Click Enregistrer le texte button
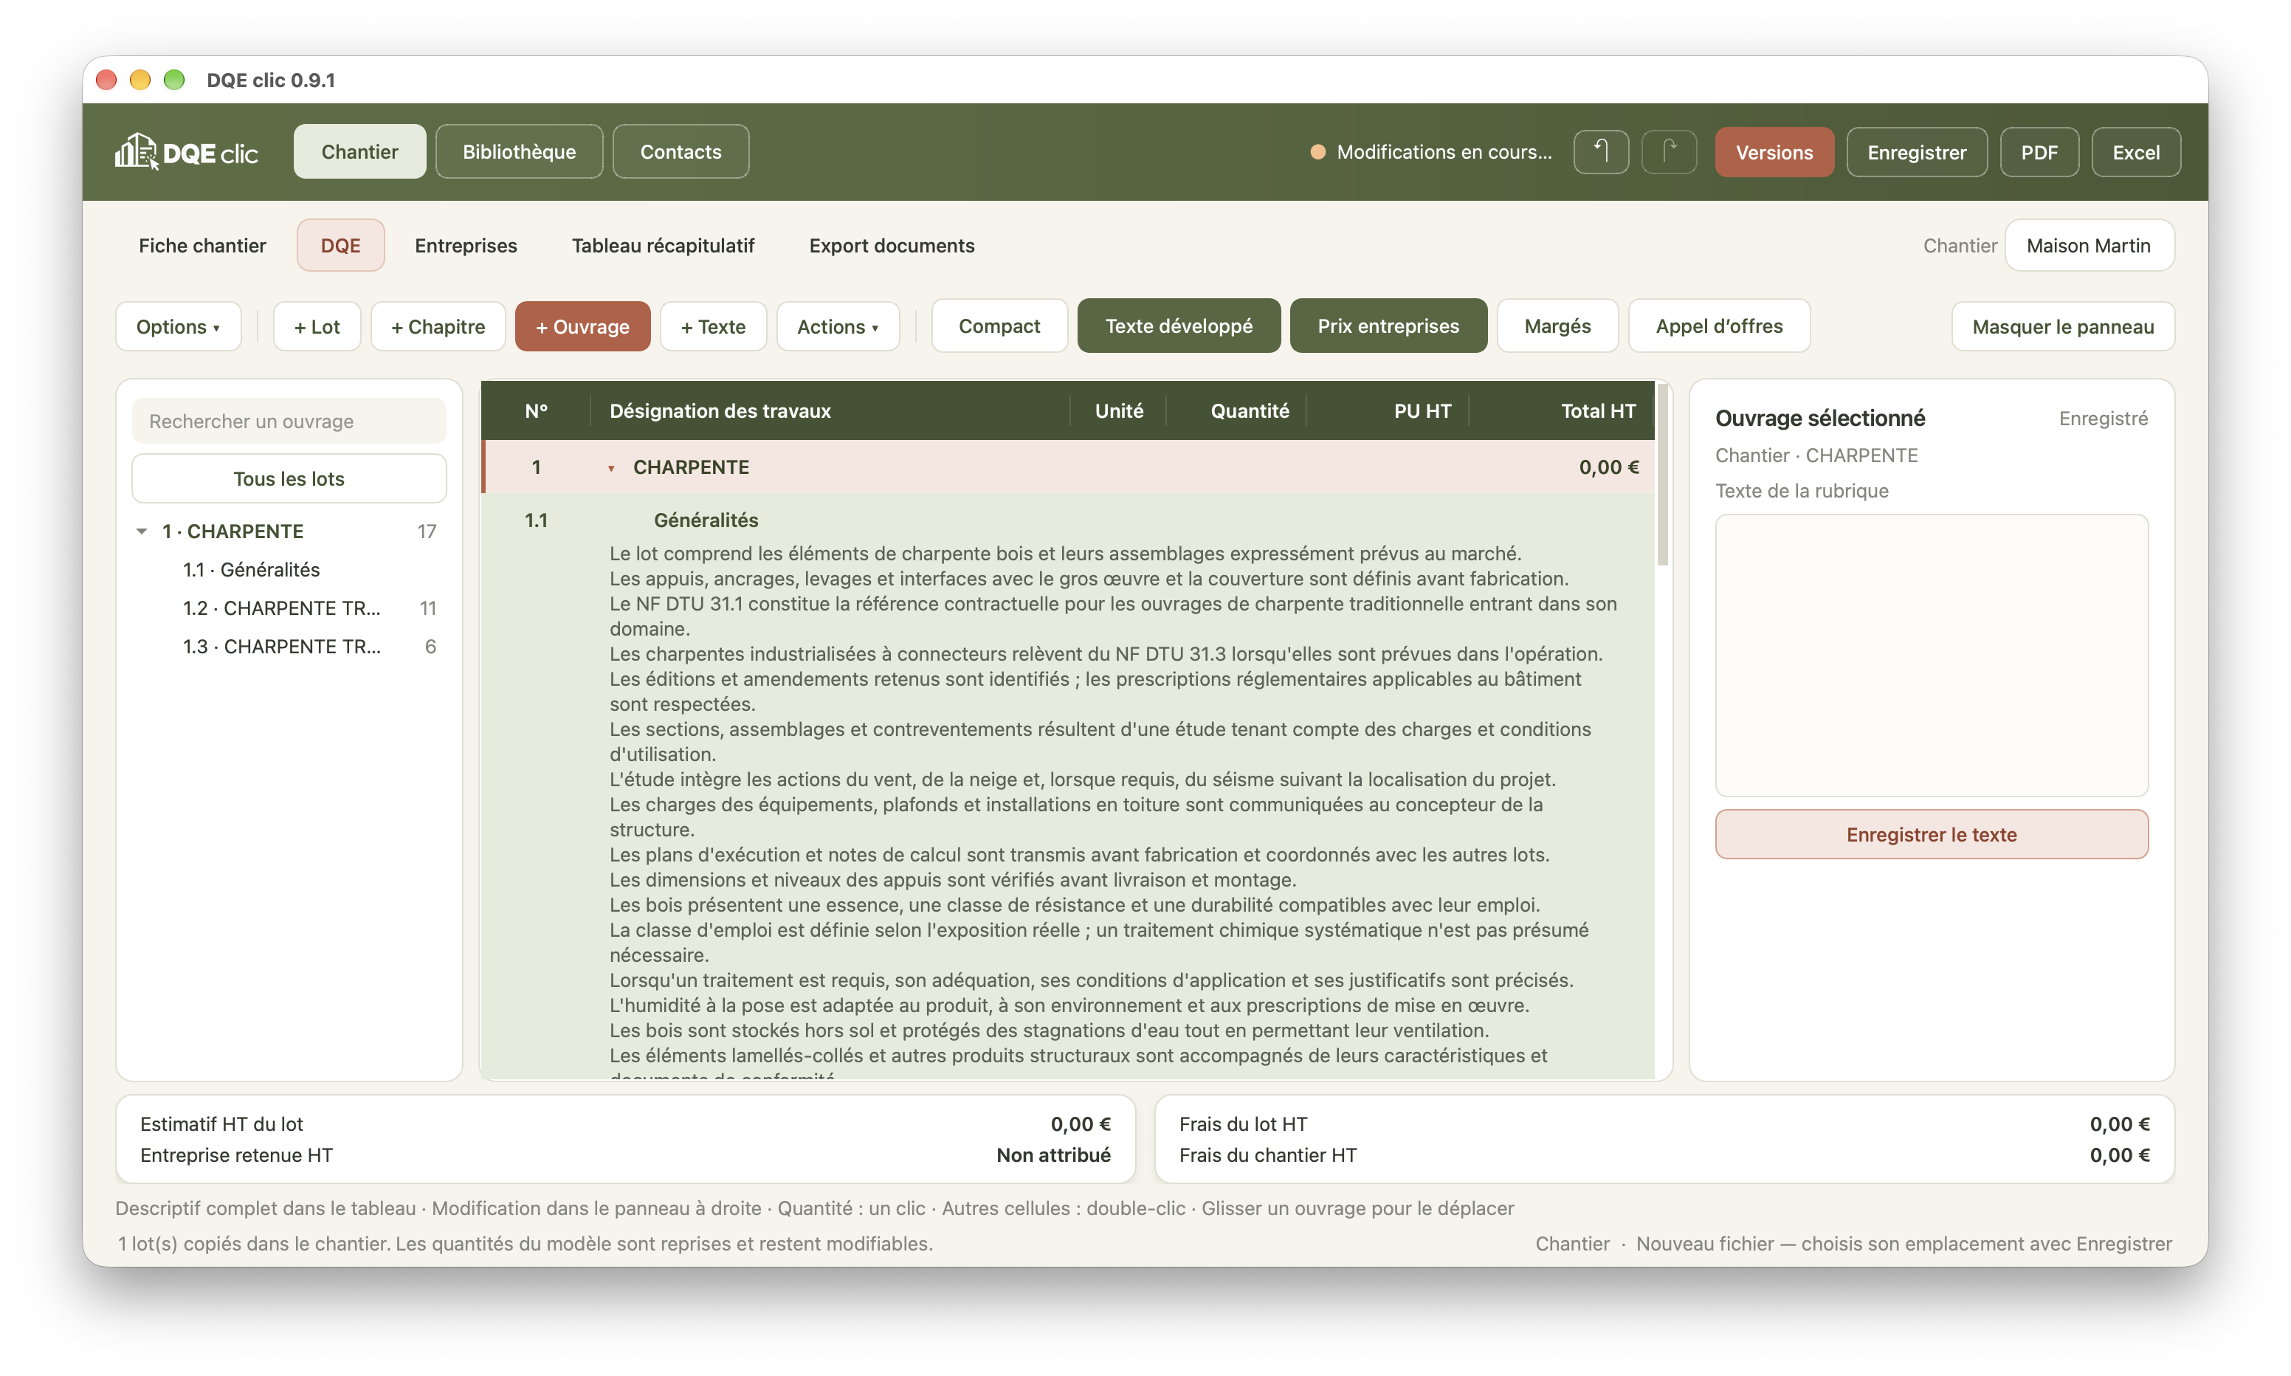 point(1932,834)
